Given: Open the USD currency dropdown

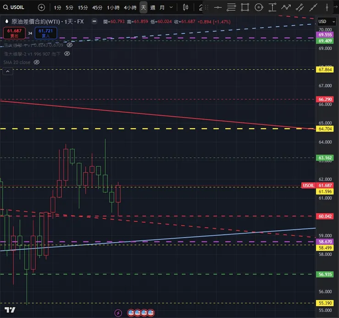Looking at the screenshot, I should tap(327, 22).
